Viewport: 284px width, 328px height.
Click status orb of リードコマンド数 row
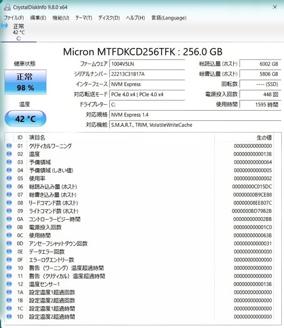click(9, 203)
